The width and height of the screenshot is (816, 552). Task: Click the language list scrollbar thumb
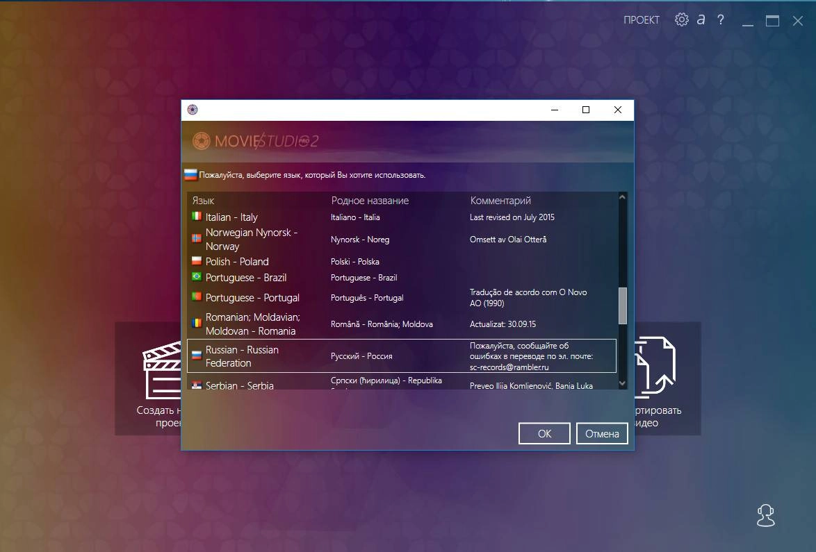coord(622,306)
